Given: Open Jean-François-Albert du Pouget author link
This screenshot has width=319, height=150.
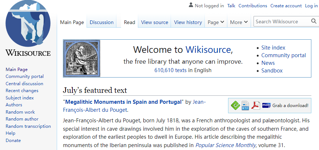Looking at the screenshot, I should point(135,106).
